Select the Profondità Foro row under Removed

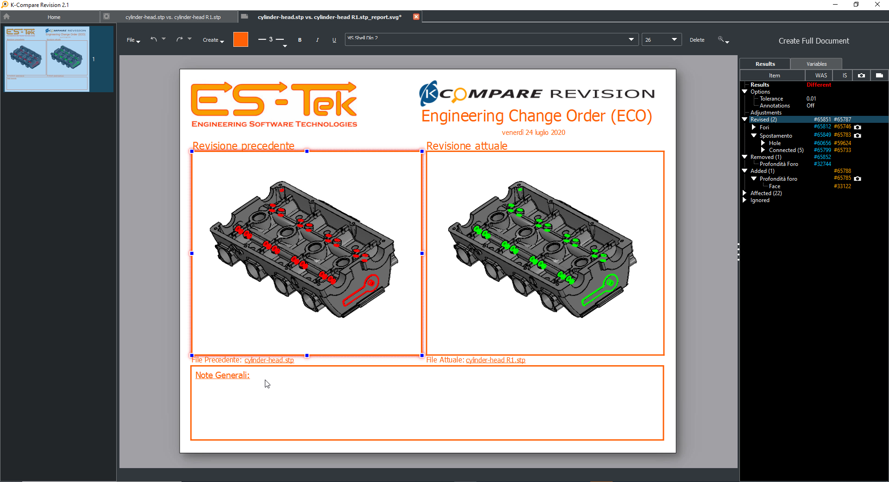point(814,164)
